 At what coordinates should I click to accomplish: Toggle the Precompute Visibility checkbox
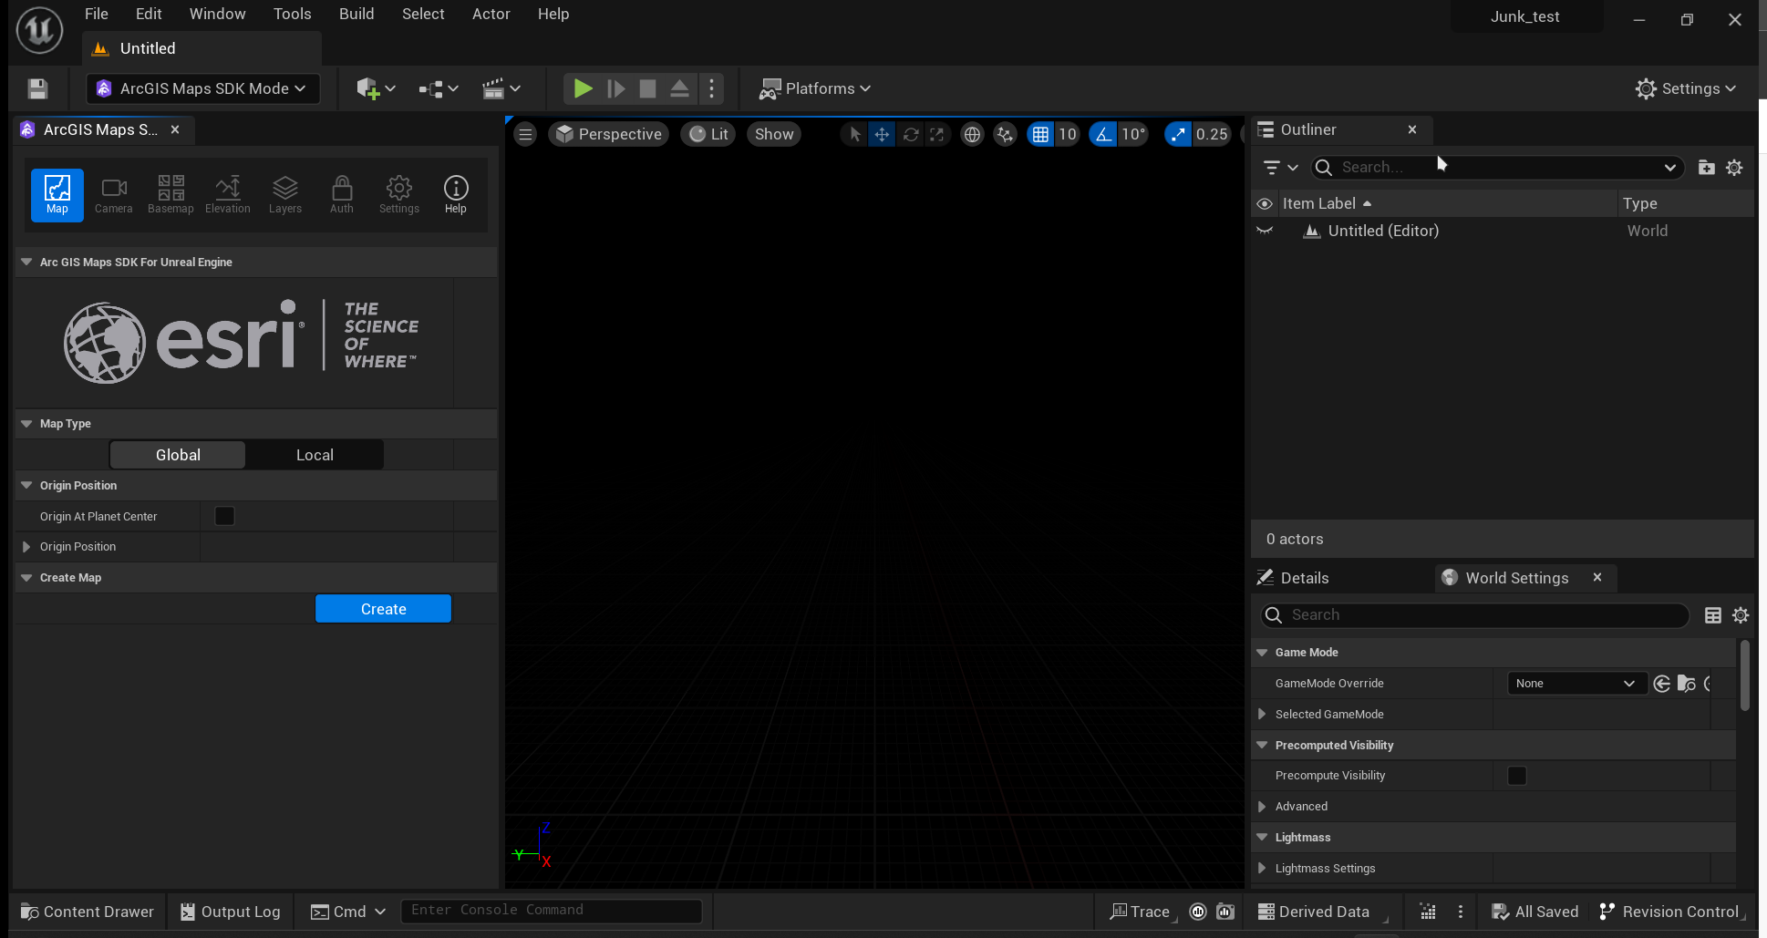click(1516, 776)
